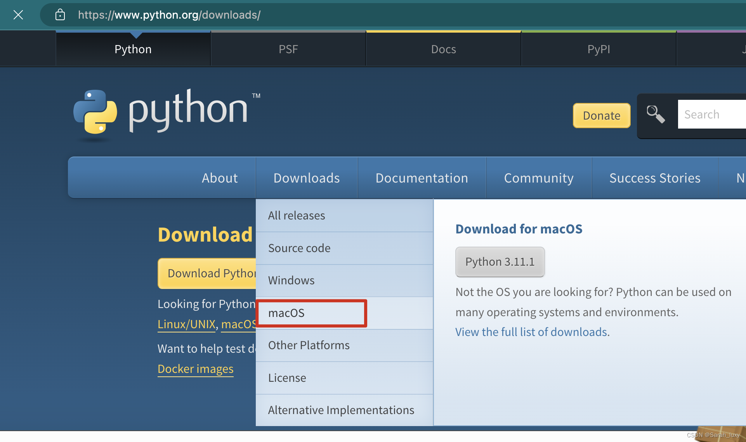Click the magnifying glass search icon
Screen dimensions: 746x442
(x=656, y=115)
